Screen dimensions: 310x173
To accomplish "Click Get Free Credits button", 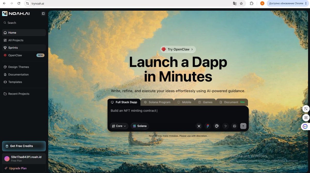I will pos(24,146).
